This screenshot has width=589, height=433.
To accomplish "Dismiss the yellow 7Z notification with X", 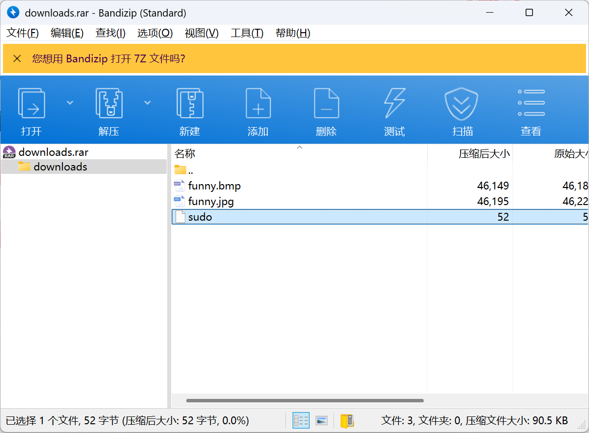I will 17,58.
